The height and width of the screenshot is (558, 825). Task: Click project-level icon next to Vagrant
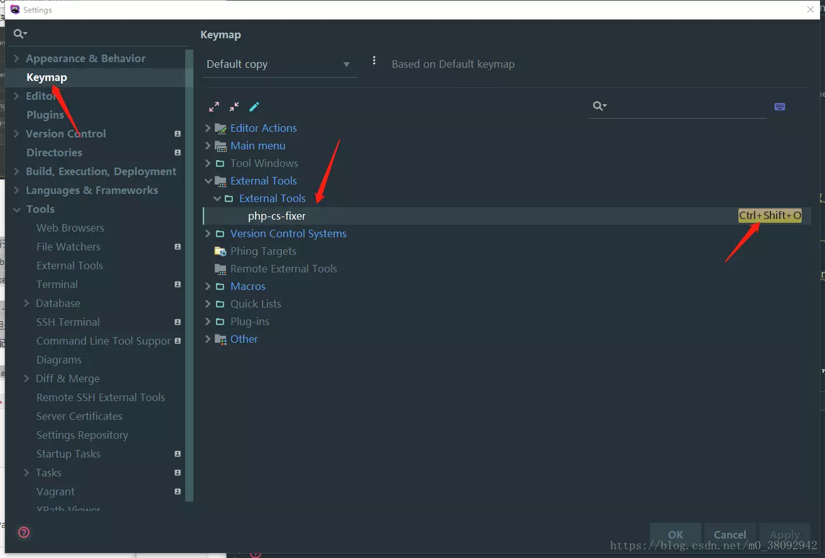coord(178,491)
